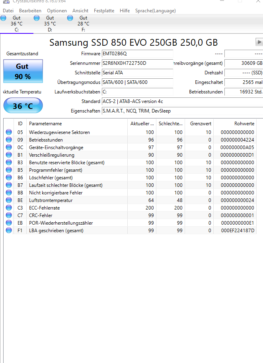Click the Samsung SSD 850 EVO title
This screenshot has height=363, width=263.
(x=133, y=43)
